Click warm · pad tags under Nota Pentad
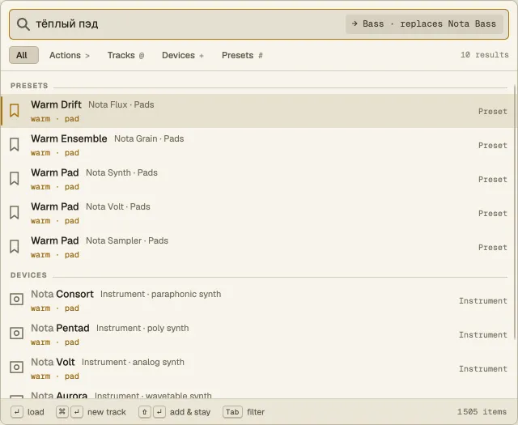518x425 pixels. click(55, 342)
